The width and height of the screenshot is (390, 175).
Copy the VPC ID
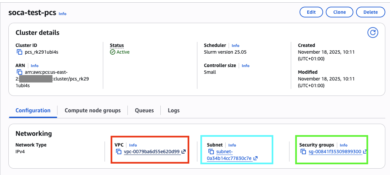coord(119,152)
